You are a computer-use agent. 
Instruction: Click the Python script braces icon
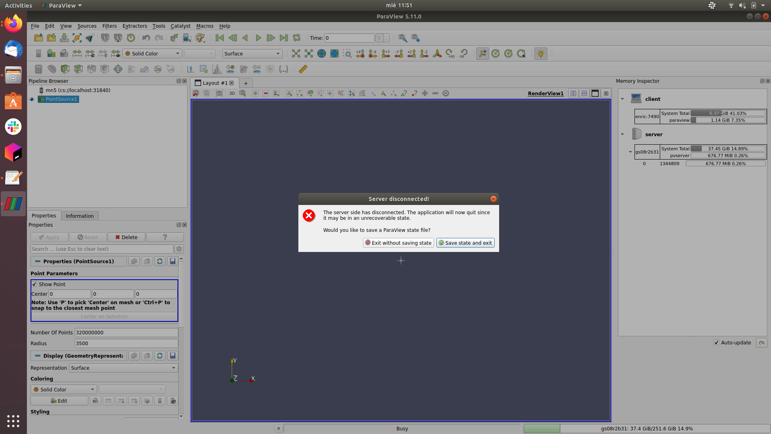[284, 69]
